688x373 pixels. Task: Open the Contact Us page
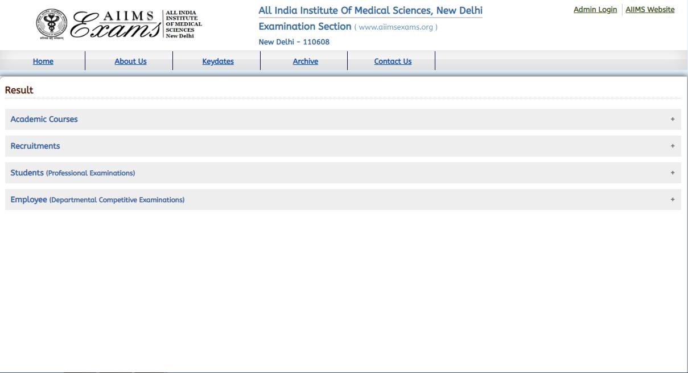393,62
